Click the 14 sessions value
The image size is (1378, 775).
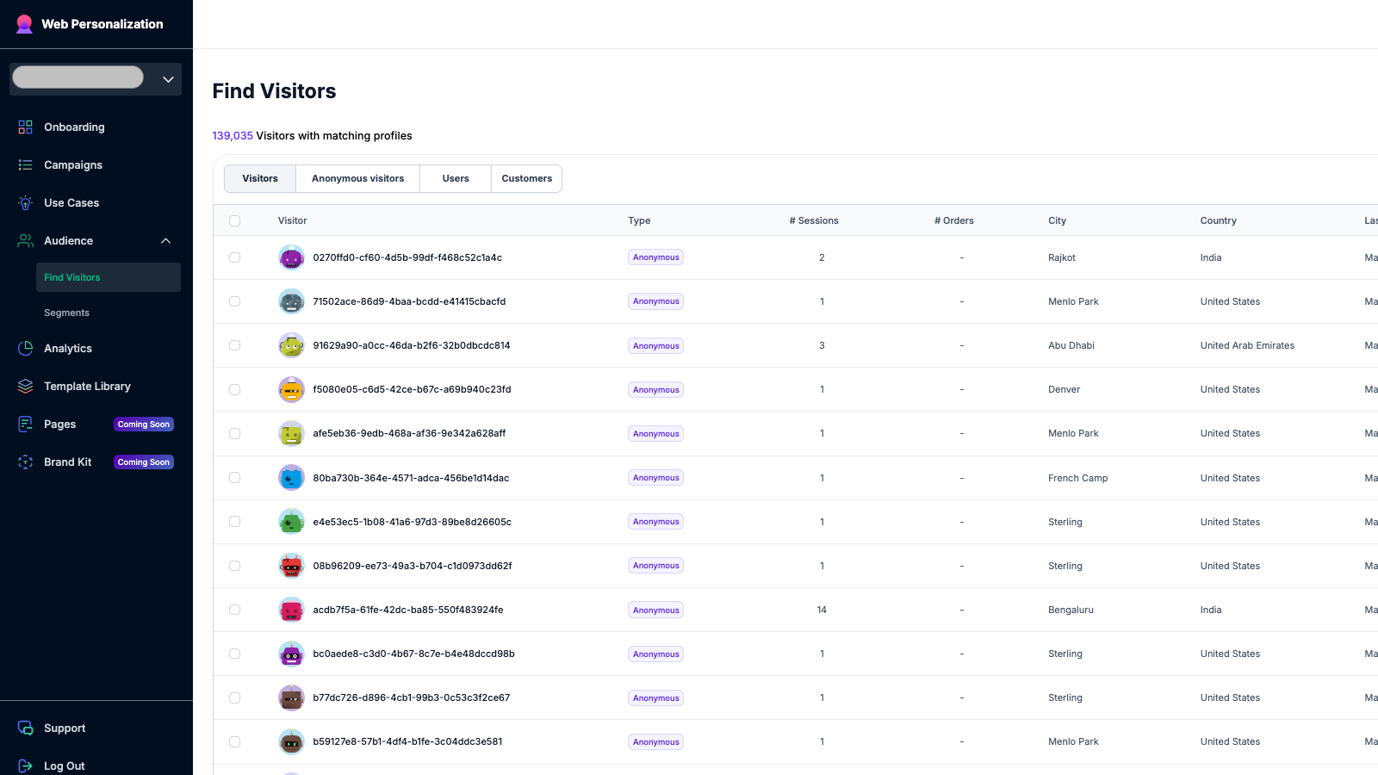[x=822, y=610]
